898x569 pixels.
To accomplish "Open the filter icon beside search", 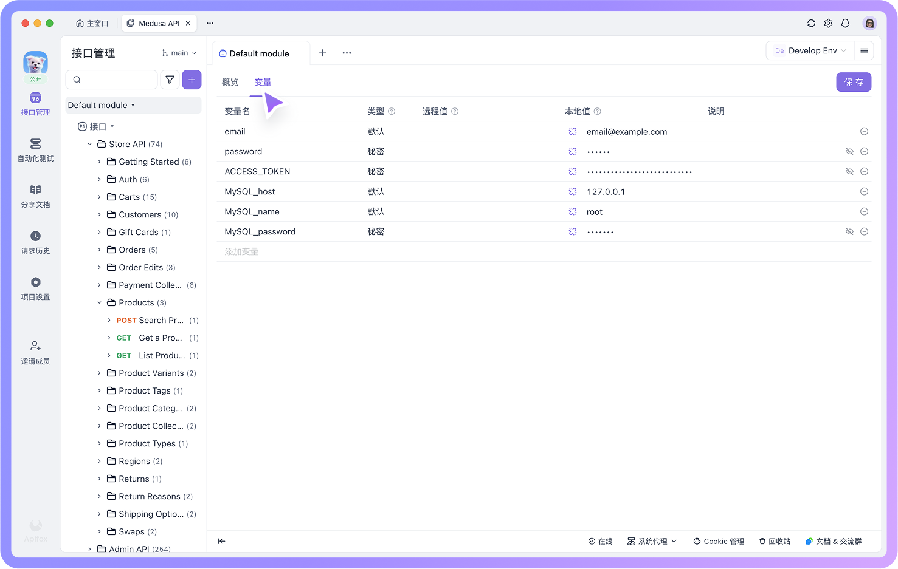I will click(x=170, y=80).
